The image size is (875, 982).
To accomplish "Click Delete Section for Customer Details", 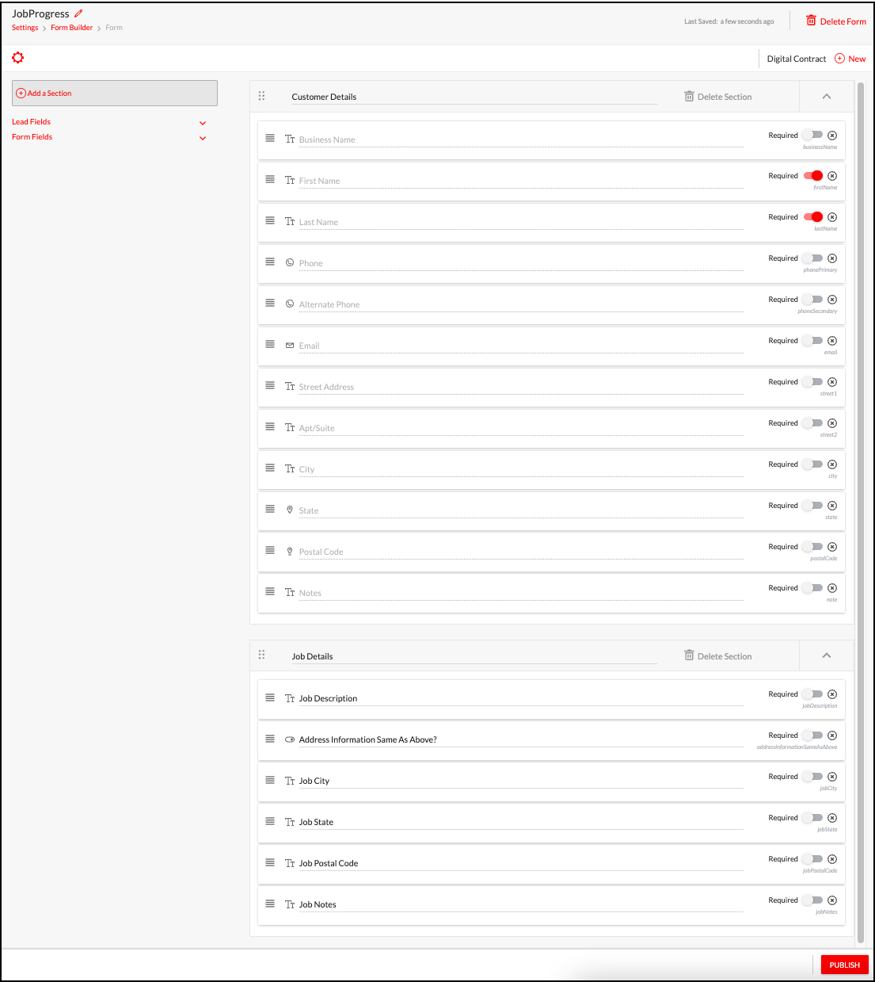I will pos(718,97).
